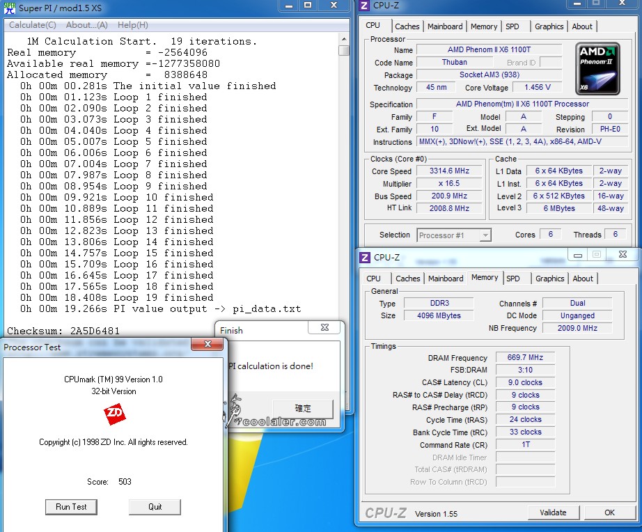Viewport: 642px width, 532px height.
Task: Click the Super PI vertical scrollbar up arrow
Action: [344, 39]
